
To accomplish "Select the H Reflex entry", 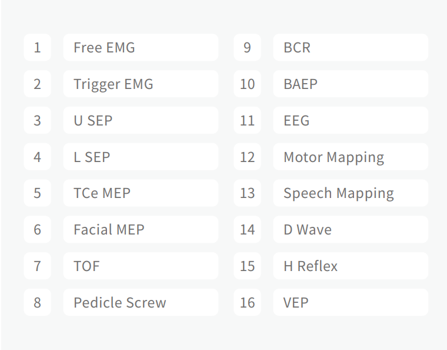I will click(350, 266).
